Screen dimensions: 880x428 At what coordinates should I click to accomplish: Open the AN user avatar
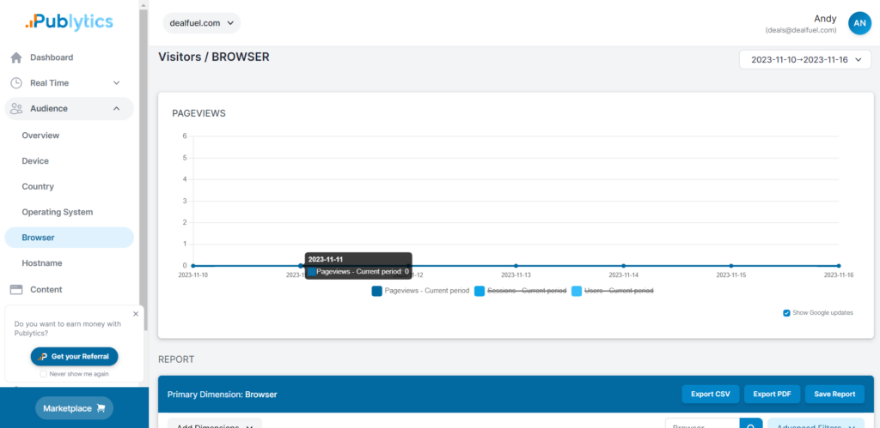tap(859, 23)
